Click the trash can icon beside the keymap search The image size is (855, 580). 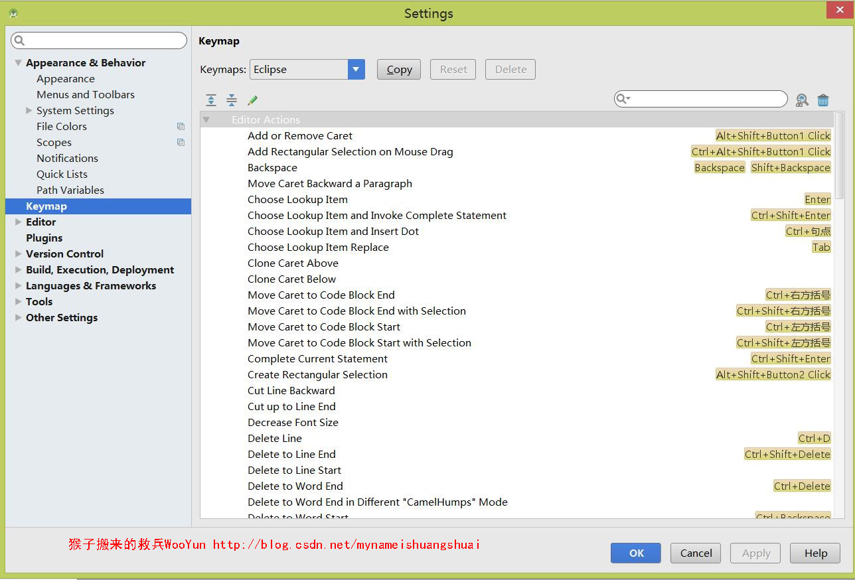click(823, 100)
